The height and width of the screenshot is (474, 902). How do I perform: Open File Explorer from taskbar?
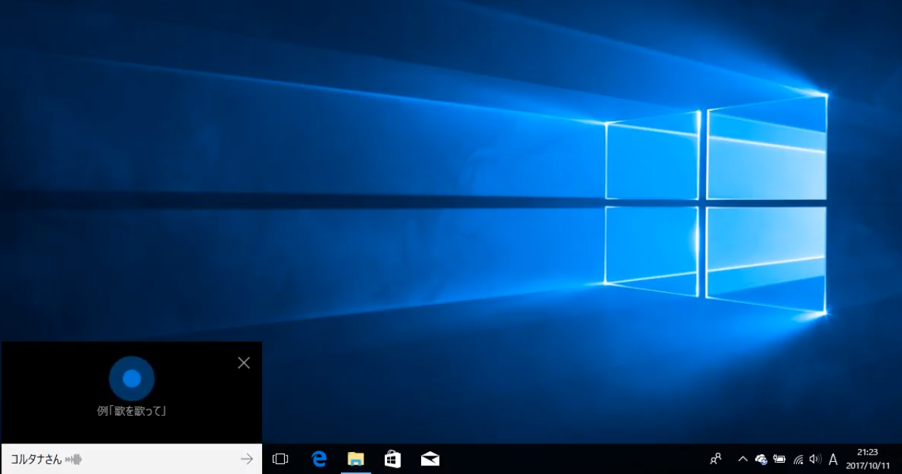[356, 459]
